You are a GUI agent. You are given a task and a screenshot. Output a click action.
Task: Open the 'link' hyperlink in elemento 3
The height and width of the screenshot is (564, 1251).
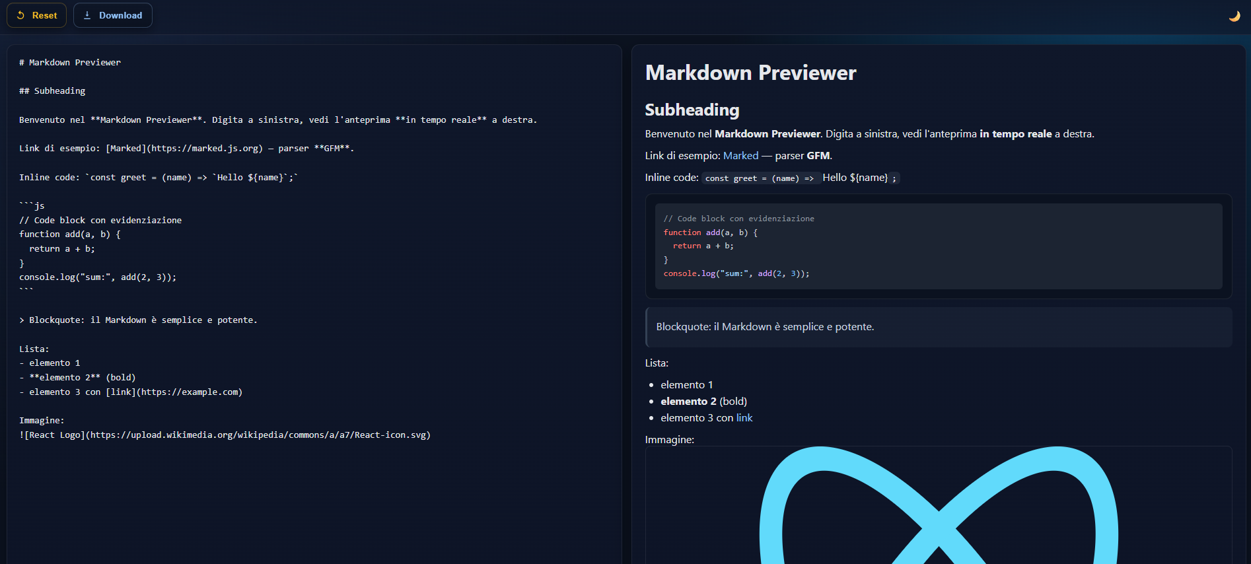pos(744,418)
